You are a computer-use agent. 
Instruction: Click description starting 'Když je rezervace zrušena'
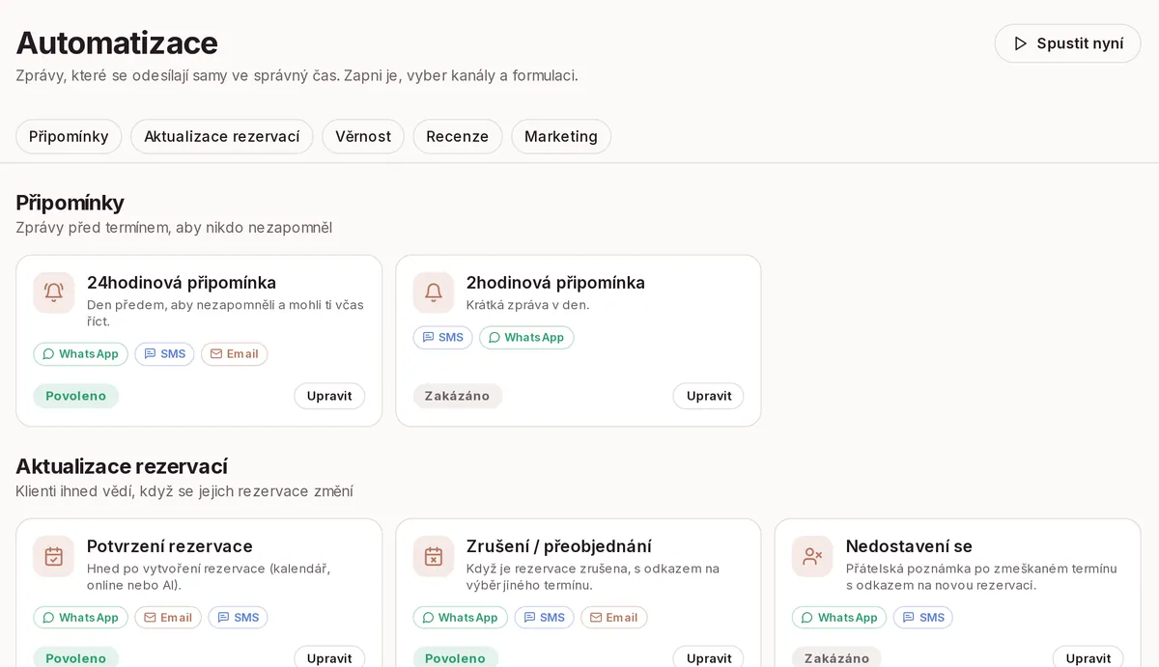(593, 576)
